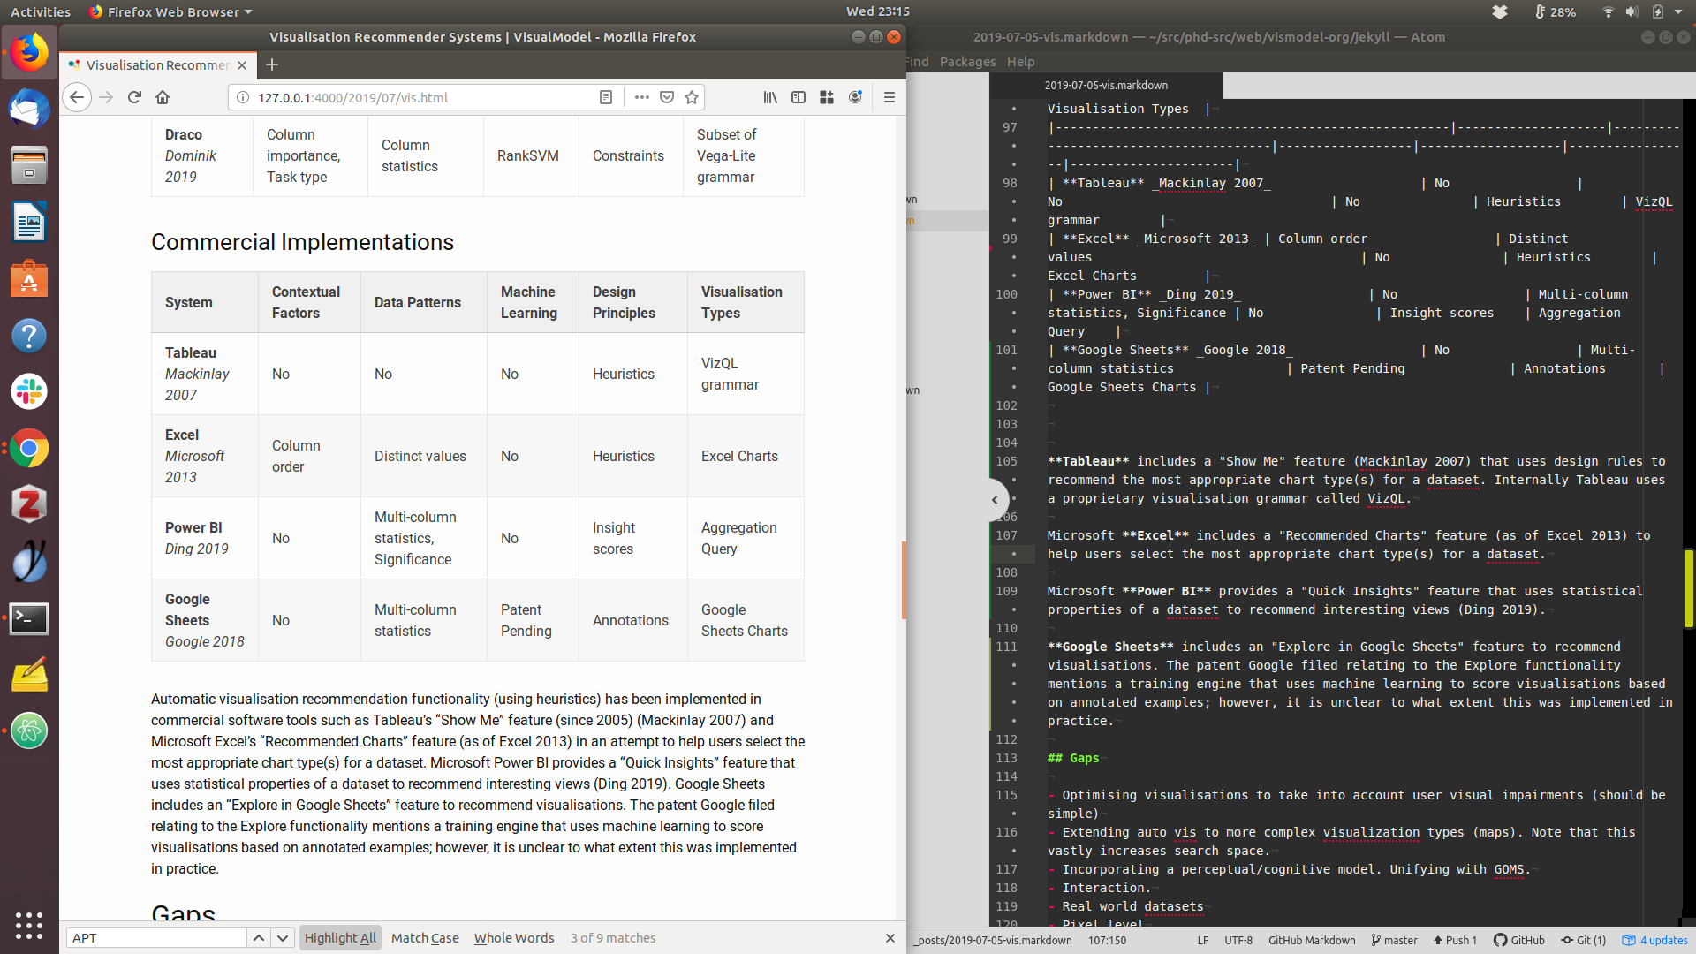Viewport: 1696px width, 954px height.
Task: Open Firefox hamburger menu
Action: [x=890, y=97]
